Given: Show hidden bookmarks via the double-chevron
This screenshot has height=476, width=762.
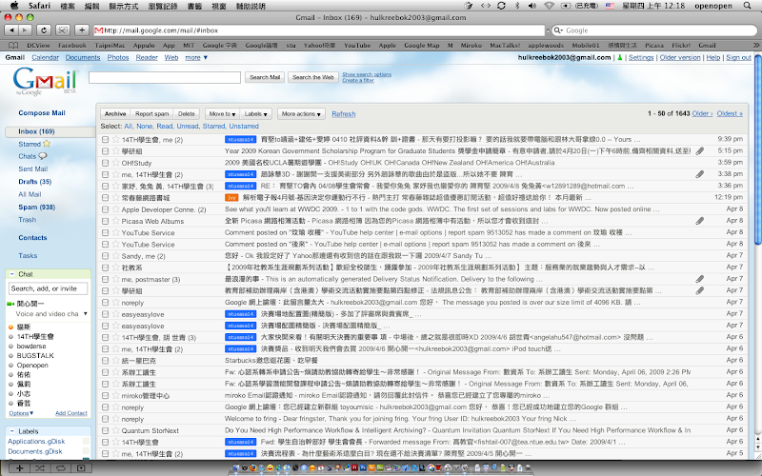Looking at the screenshot, I should 755,45.
